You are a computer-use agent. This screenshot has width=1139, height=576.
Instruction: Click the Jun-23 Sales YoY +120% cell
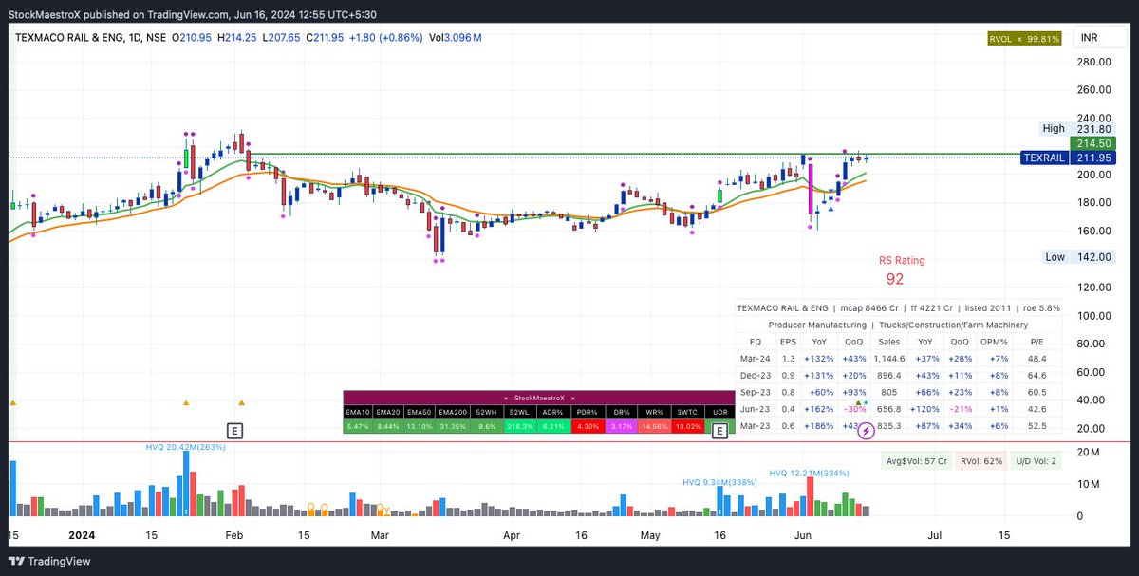point(926,409)
